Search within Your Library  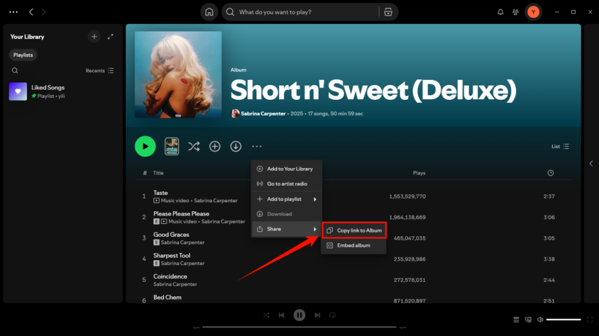[x=15, y=71]
